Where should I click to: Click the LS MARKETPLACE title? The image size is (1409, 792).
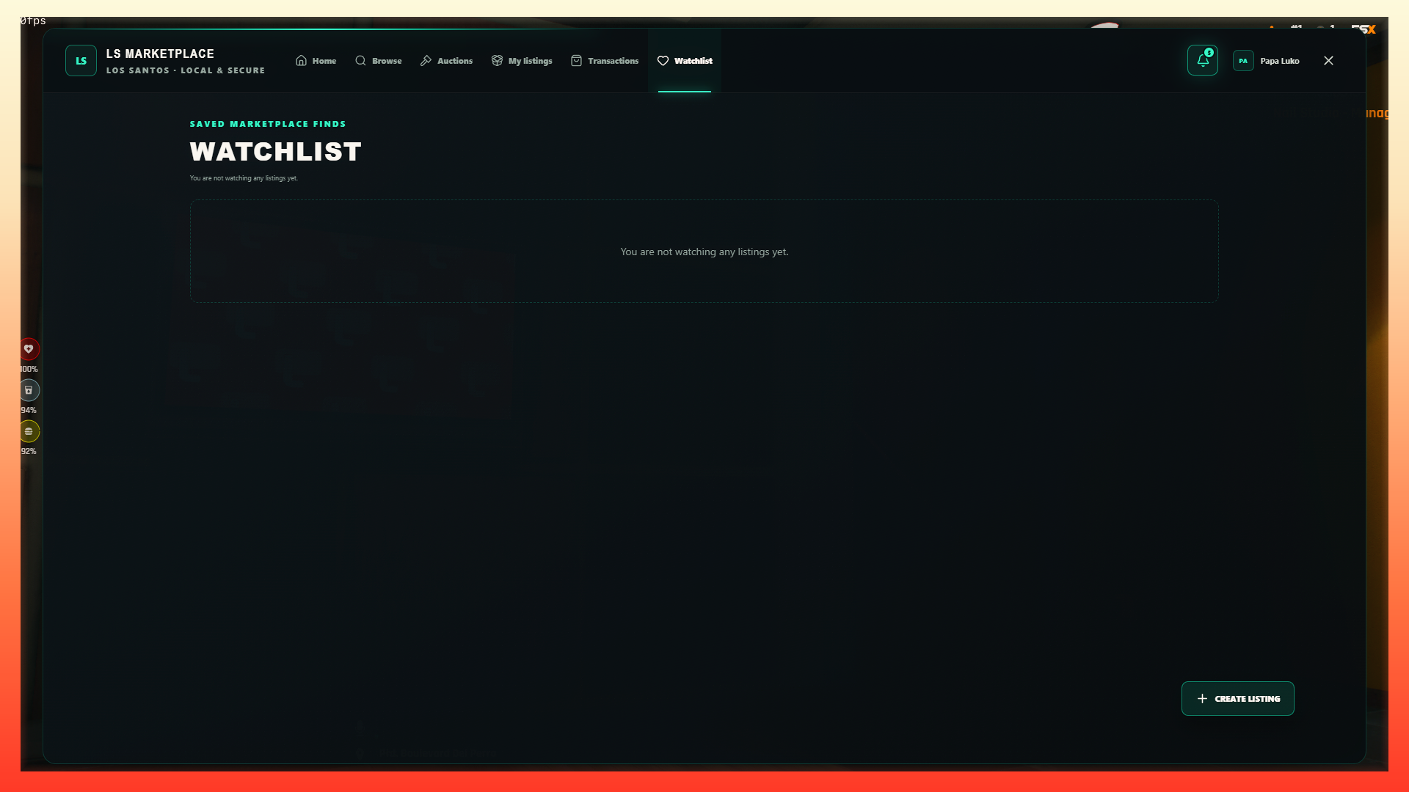click(160, 54)
